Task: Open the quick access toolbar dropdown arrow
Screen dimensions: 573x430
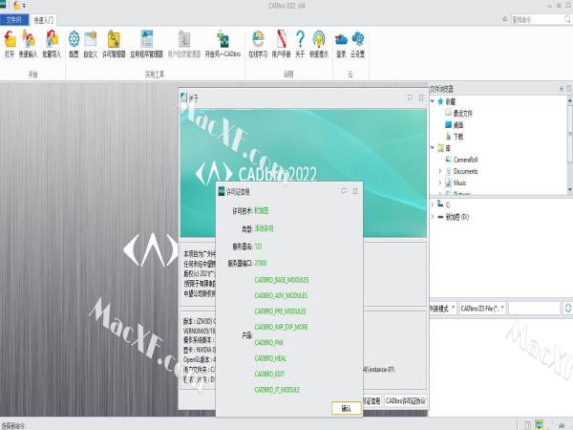Action: pos(24,6)
